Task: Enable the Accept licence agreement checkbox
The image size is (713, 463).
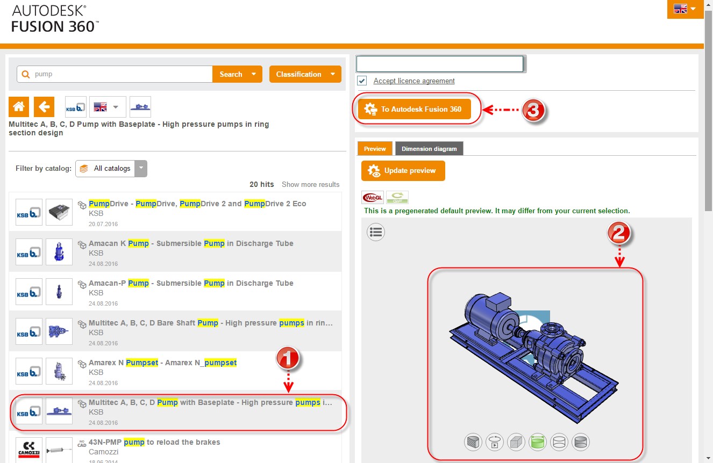Action: pyautogui.click(x=362, y=81)
